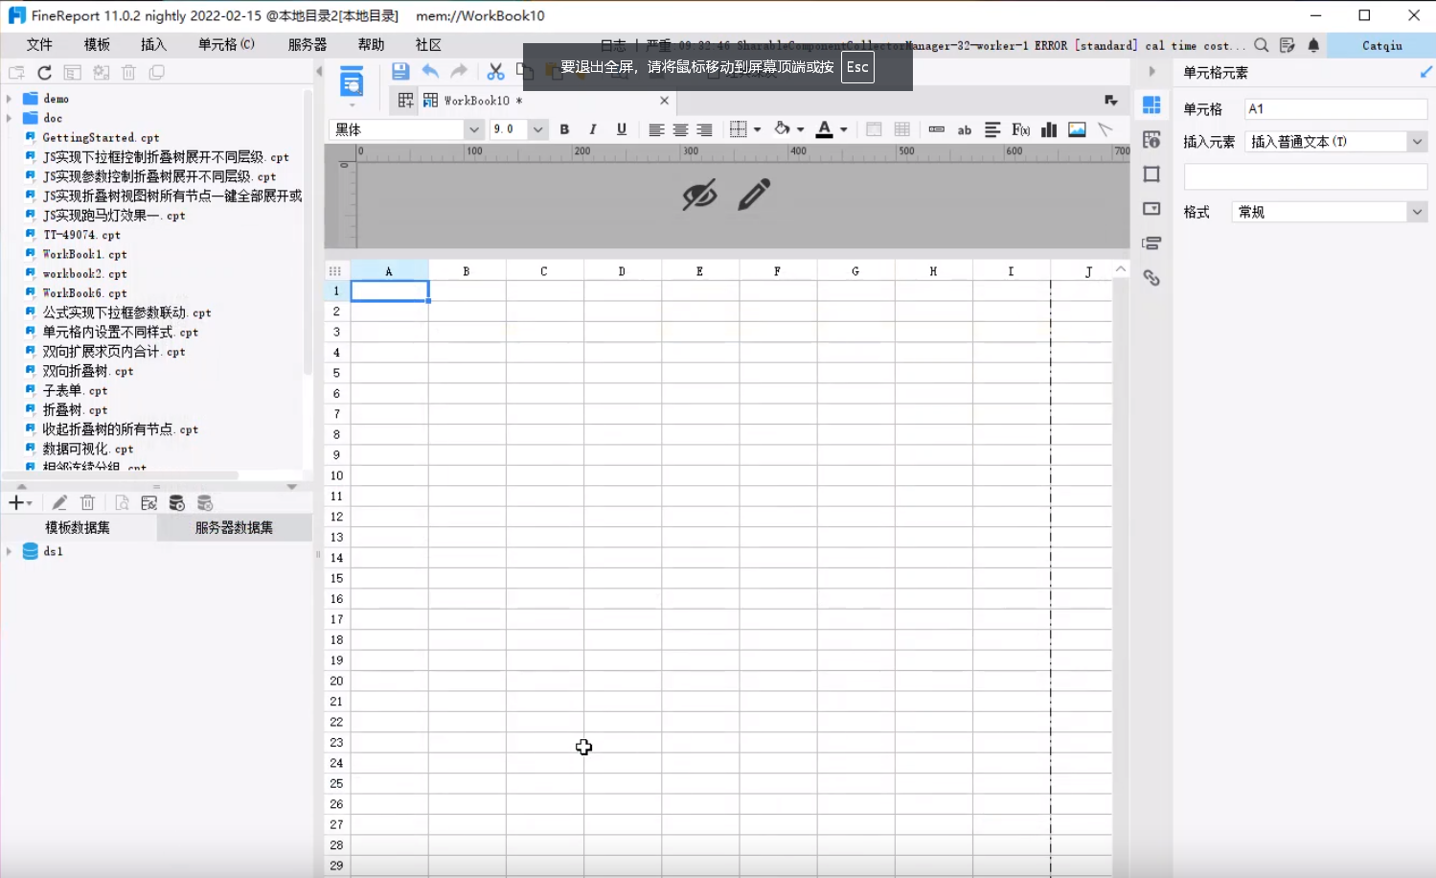Open the search magnifier icon

[1262, 45]
